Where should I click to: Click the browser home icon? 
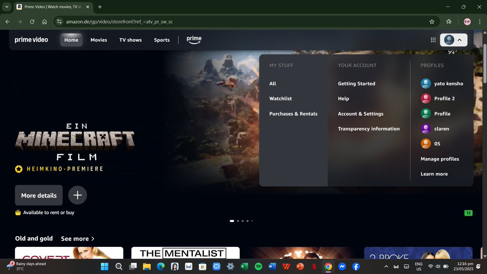pyautogui.click(x=44, y=22)
